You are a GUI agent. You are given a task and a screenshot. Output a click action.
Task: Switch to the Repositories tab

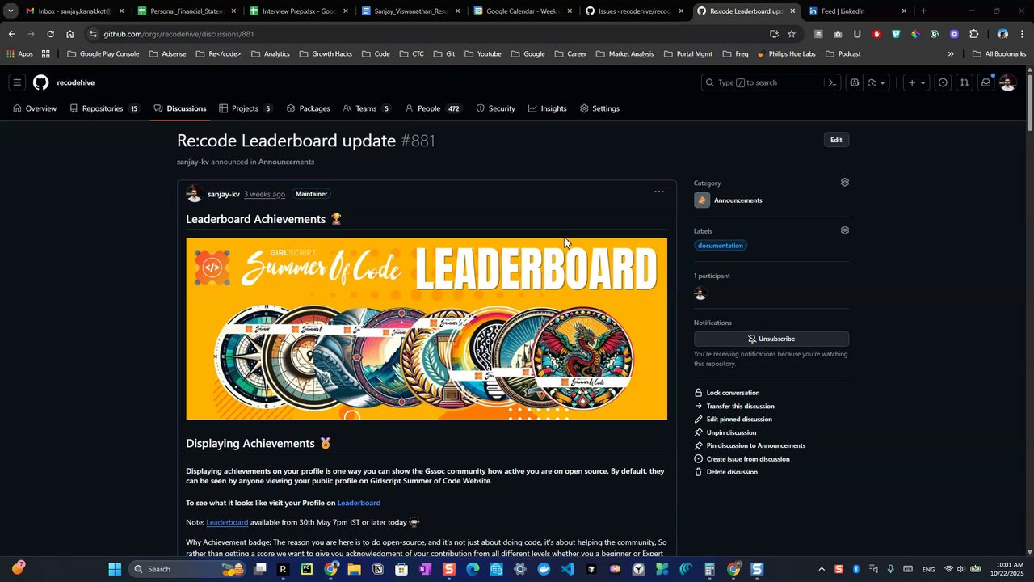click(104, 108)
